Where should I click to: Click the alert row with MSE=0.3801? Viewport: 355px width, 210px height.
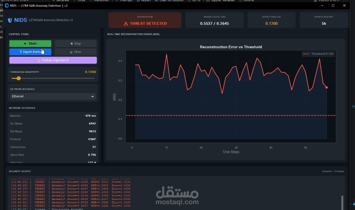coord(71,182)
